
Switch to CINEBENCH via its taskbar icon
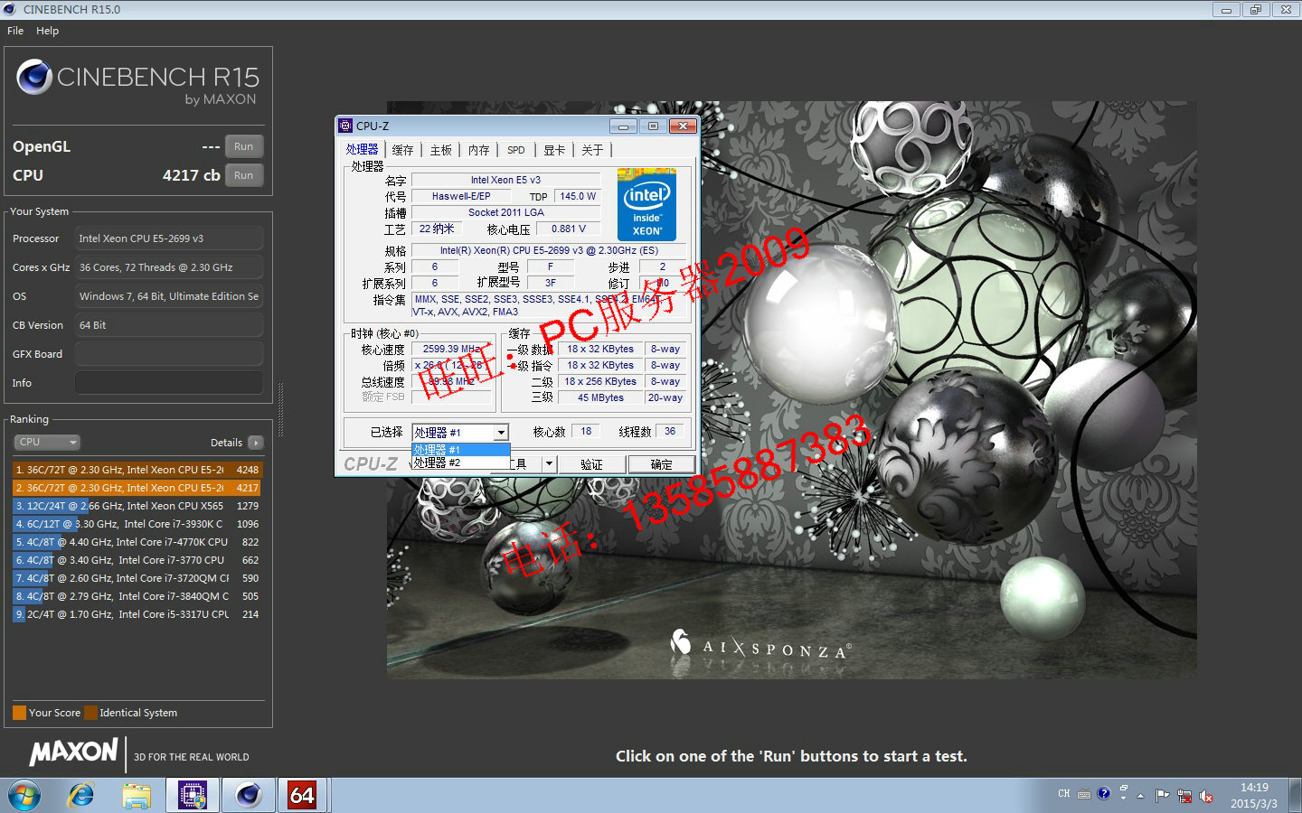point(249,796)
